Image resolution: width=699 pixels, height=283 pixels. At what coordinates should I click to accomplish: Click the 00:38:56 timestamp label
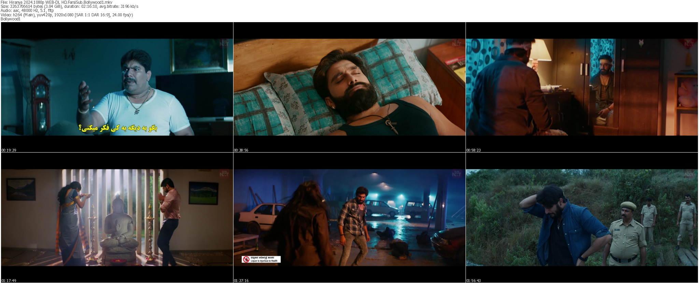(x=241, y=150)
